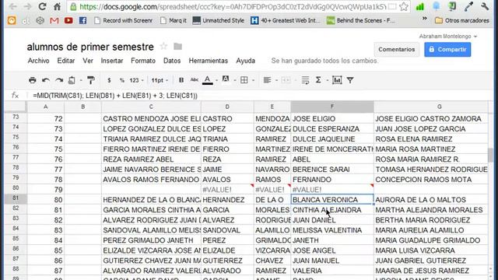Click the merge cells icon
This screenshot has width=498, height=280.
click(x=286, y=80)
